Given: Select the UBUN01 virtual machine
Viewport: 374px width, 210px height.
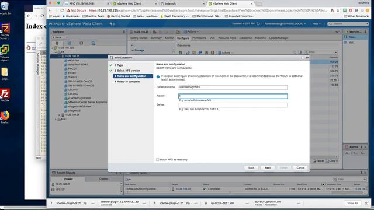Looking at the screenshot, I should (73, 90).
